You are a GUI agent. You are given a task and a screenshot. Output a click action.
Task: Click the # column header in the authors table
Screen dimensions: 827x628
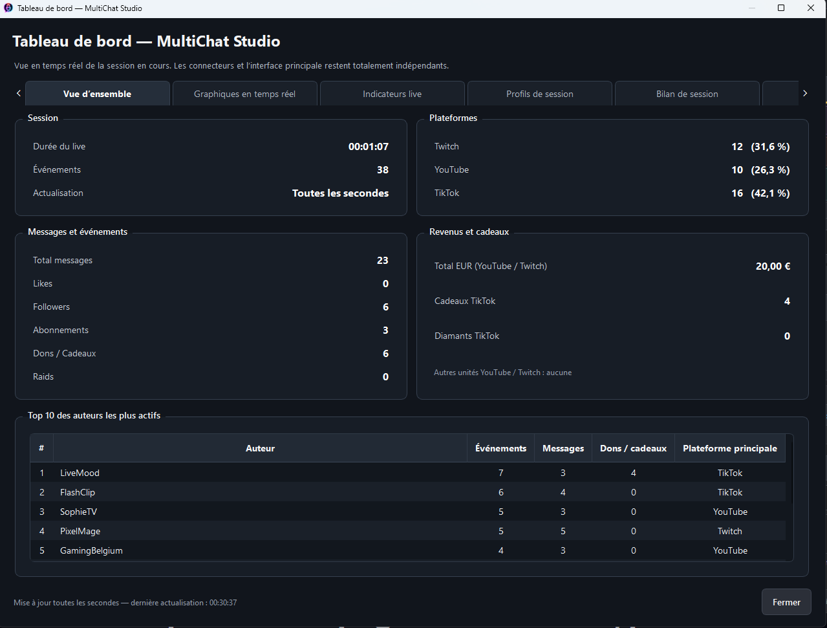(x=42, y=448)
